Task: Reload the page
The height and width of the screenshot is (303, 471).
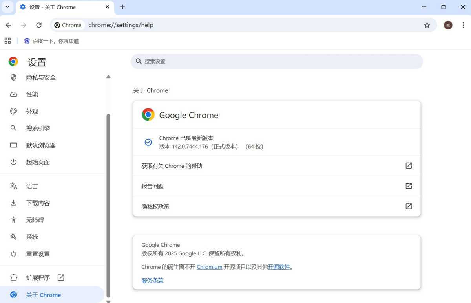Action: coord(38,25)
